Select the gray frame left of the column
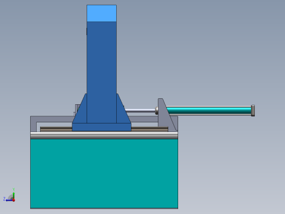The height and width of the screenshot is (214, 285). click(52, 119)
